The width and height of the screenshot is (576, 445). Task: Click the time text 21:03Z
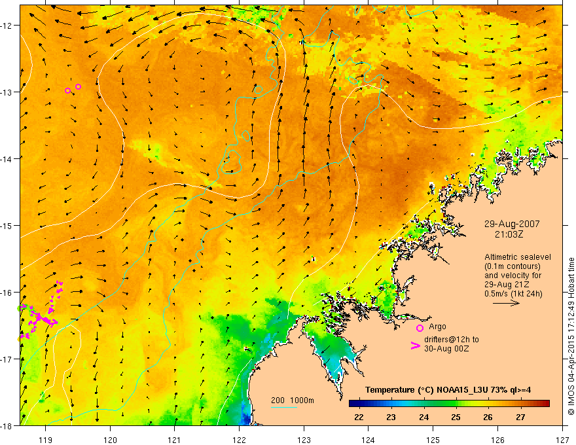(x=509, y=234)
